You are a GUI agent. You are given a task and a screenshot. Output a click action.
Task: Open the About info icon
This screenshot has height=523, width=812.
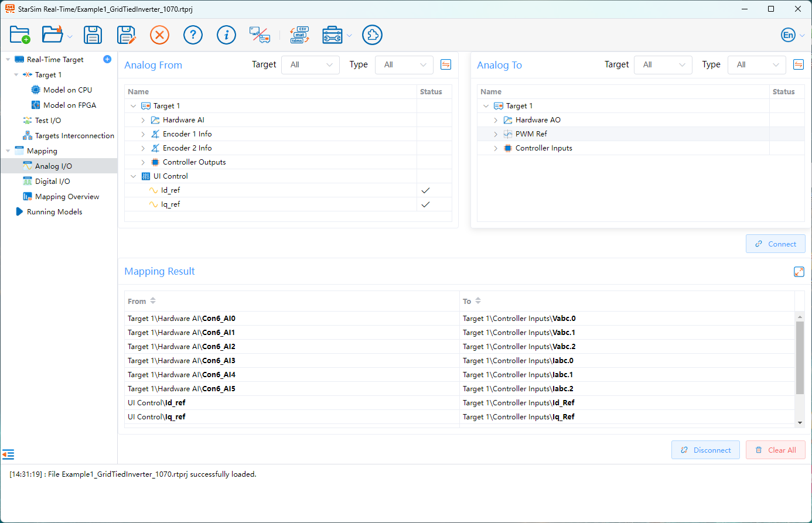pos(226,35)
